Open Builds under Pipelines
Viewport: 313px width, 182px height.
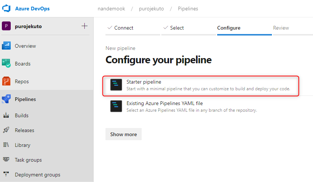point(21,115)
